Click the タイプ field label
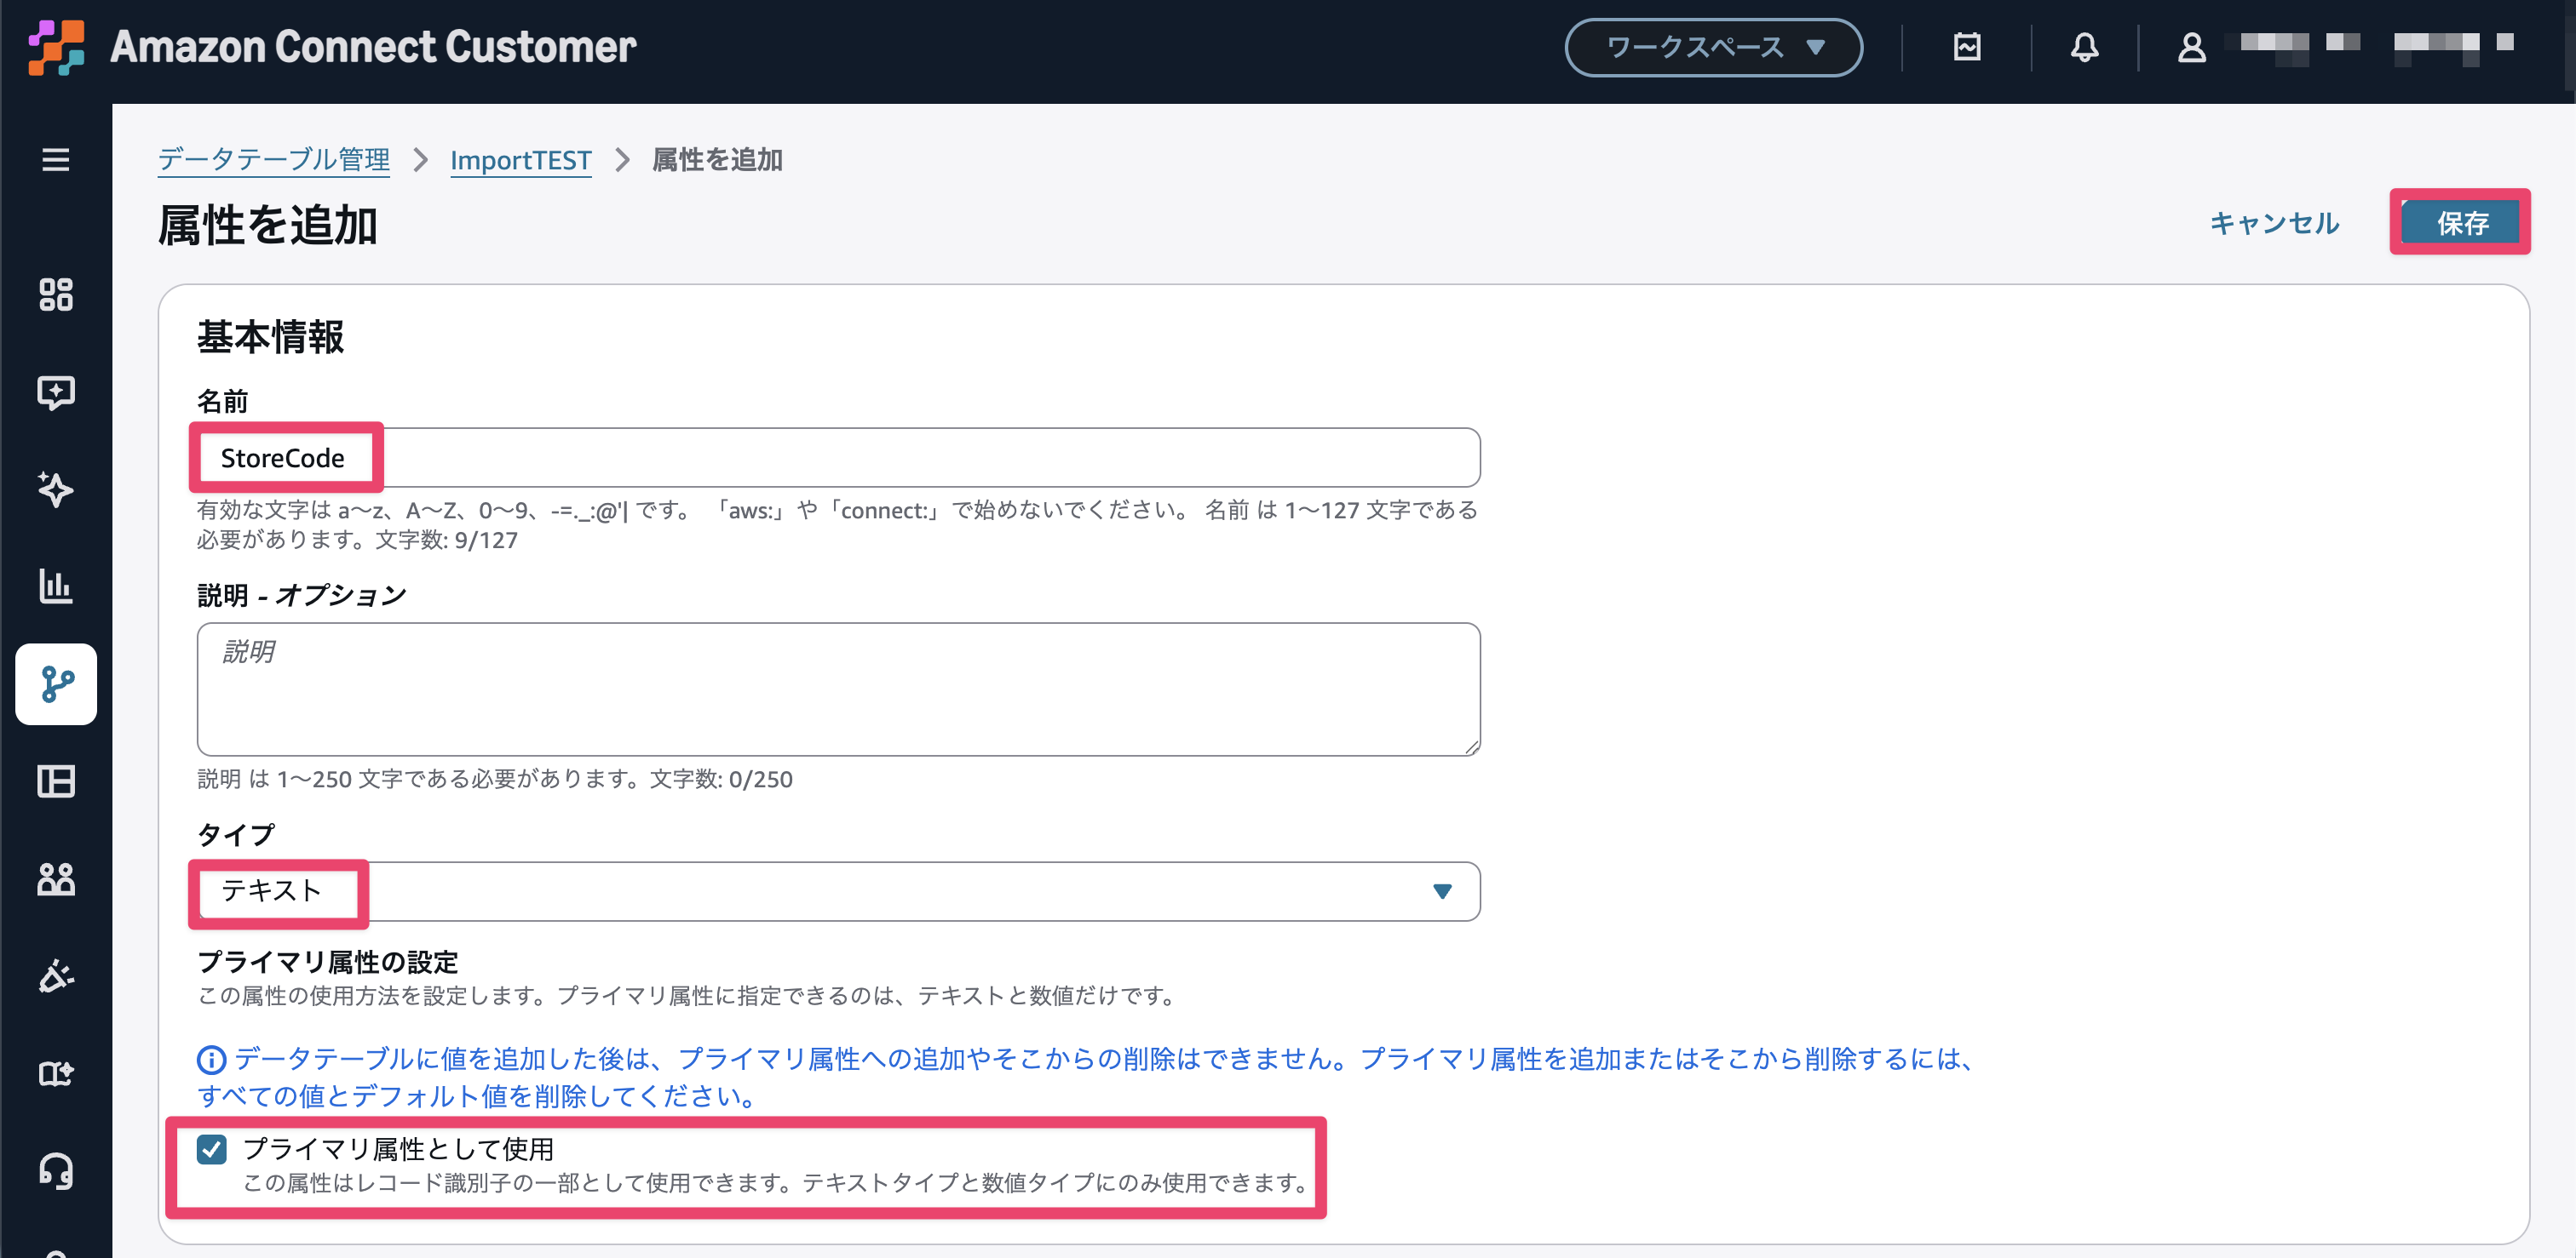The image size is (2576, 1258). [x=235, y=835]
